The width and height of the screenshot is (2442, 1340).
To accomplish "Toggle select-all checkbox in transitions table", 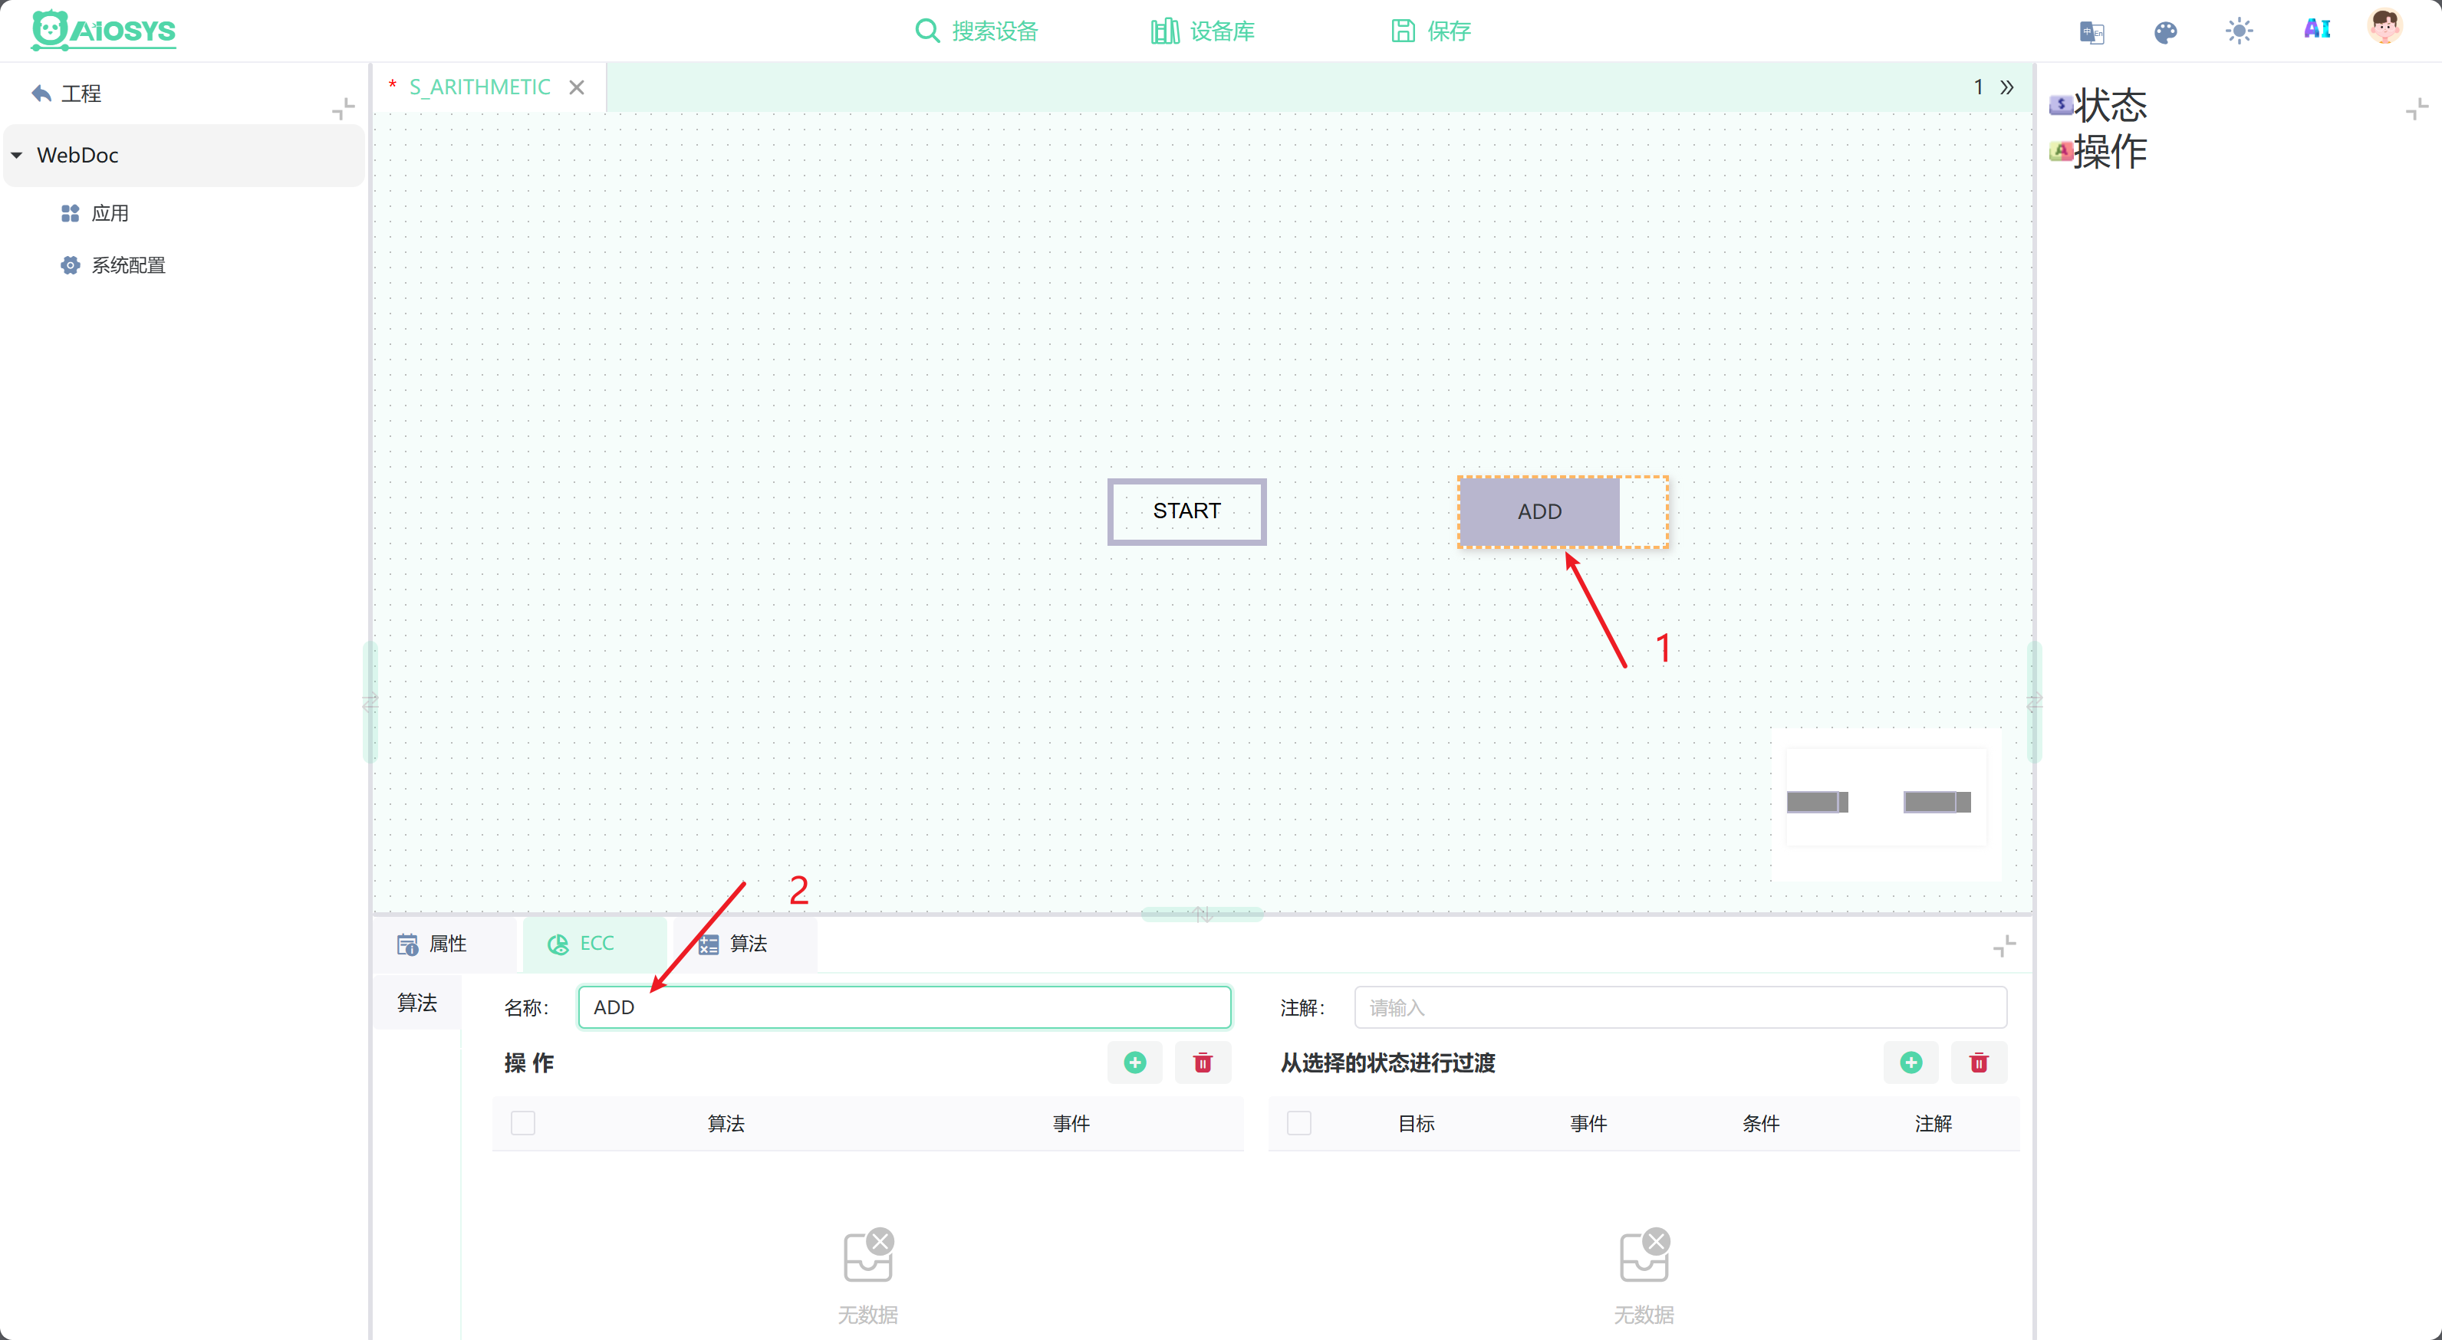I will 1300,1123.
